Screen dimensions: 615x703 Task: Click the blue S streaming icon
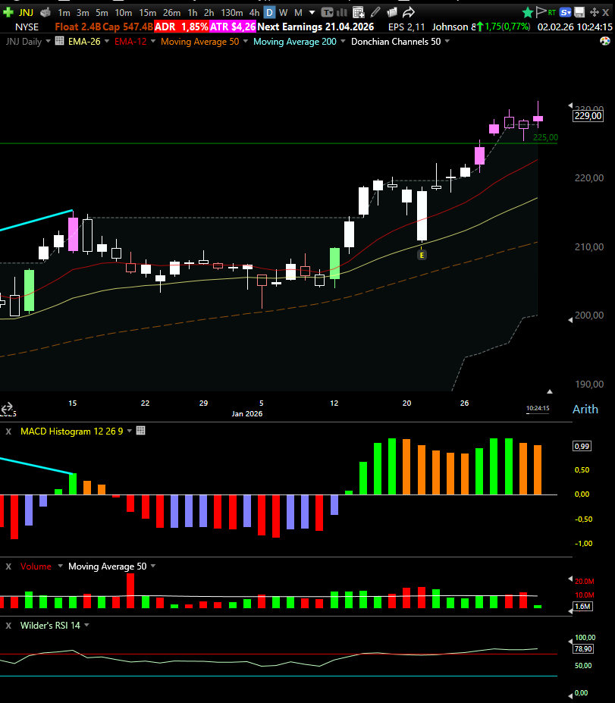(566, 13)
